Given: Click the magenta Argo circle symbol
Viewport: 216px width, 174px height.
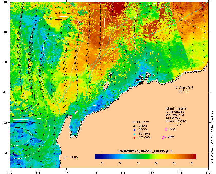Looking at the screenshot, I should click(166, 129).
